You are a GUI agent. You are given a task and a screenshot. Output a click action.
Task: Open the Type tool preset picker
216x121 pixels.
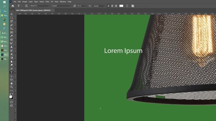click(x=20, y=6)
